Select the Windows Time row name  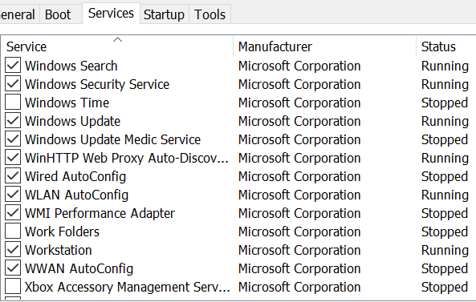[67, 103]
